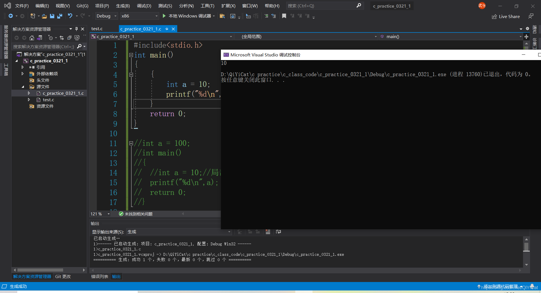Click the output panel vertical scrollbar thumb

(526, 246)
